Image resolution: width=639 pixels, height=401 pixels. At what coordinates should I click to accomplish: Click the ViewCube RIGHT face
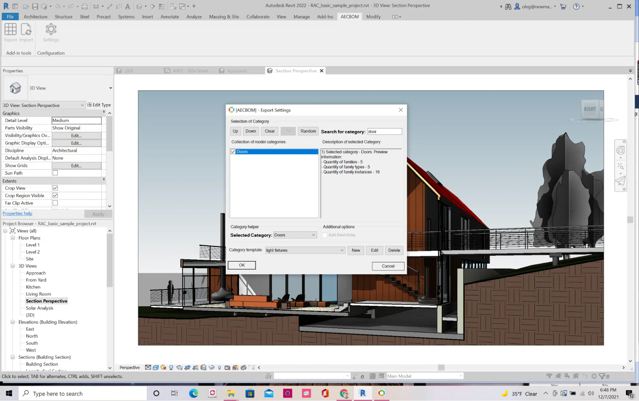590,109
